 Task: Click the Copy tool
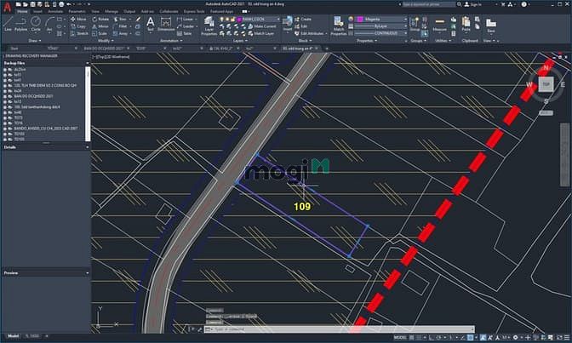(78, 26)
